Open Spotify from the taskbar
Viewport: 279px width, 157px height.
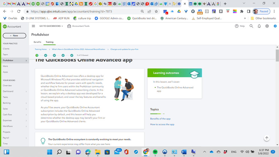(155, 152)
